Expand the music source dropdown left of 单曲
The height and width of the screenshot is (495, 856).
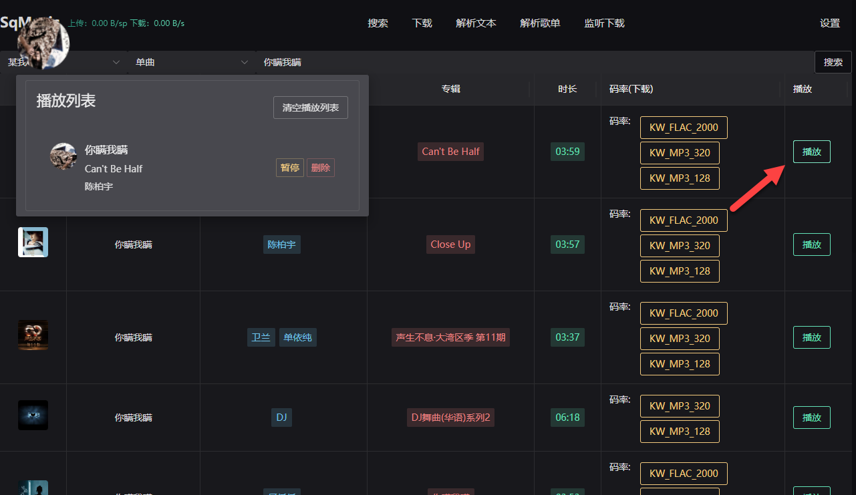(x=116, y=62)
